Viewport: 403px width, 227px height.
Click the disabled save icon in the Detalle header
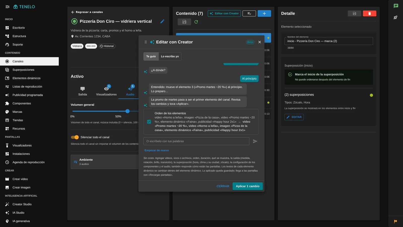(x=354, y=13)
